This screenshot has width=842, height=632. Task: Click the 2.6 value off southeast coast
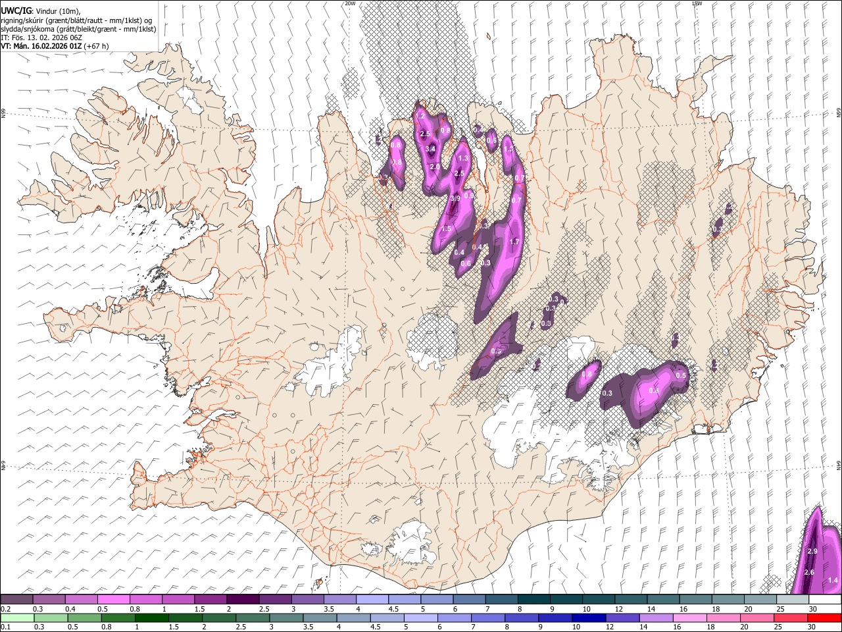click(809, 572)
